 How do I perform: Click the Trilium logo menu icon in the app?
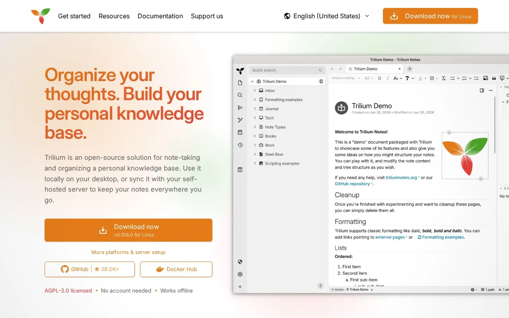tap(240, 71)
